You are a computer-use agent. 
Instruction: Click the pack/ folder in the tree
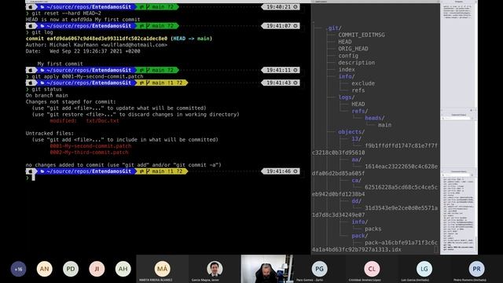pos(360,236)
